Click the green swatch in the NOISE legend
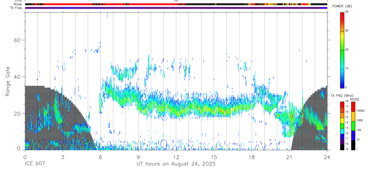 pyautogui.click(x=353, y=126)
